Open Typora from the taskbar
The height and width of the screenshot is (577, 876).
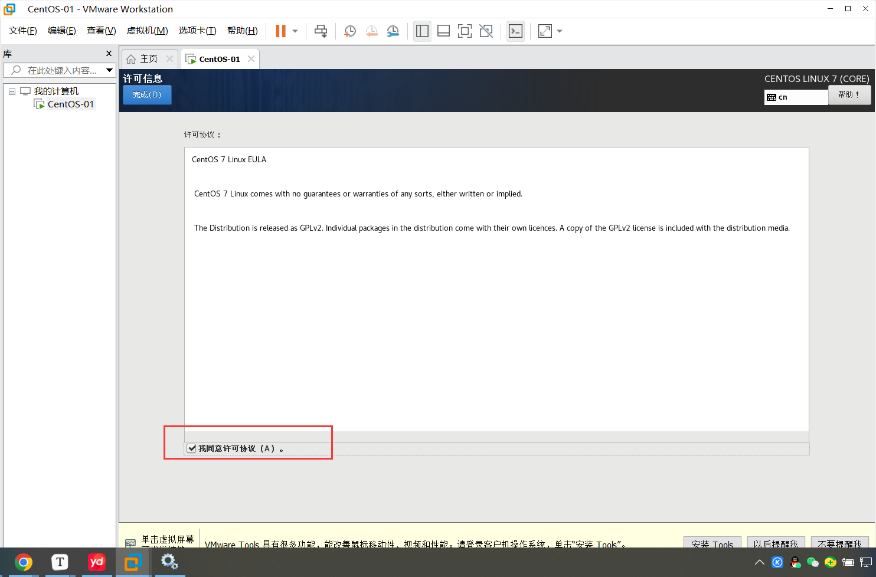[60, 562]
